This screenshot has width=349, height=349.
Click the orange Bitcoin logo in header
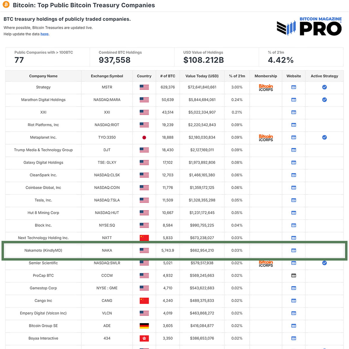(x=6, y=5)
